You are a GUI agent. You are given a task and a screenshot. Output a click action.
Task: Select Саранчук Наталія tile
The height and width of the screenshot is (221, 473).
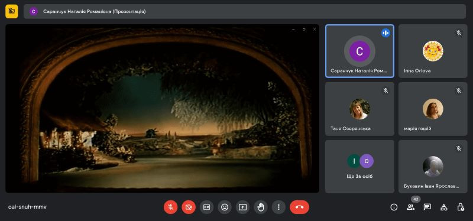tap(359, 51)
